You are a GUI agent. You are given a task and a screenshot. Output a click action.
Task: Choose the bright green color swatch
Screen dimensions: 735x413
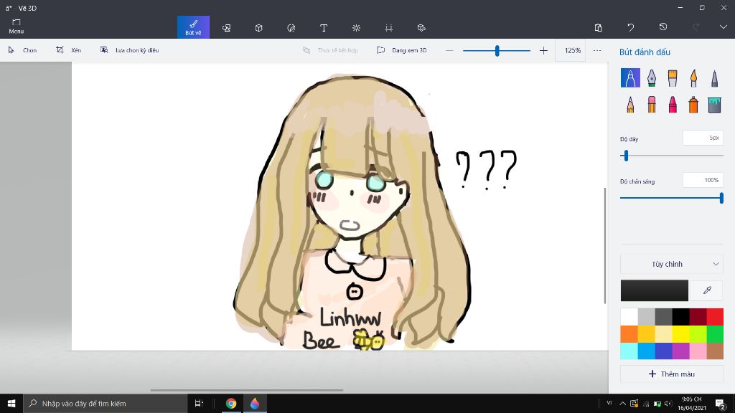click(x=715, y=334)
